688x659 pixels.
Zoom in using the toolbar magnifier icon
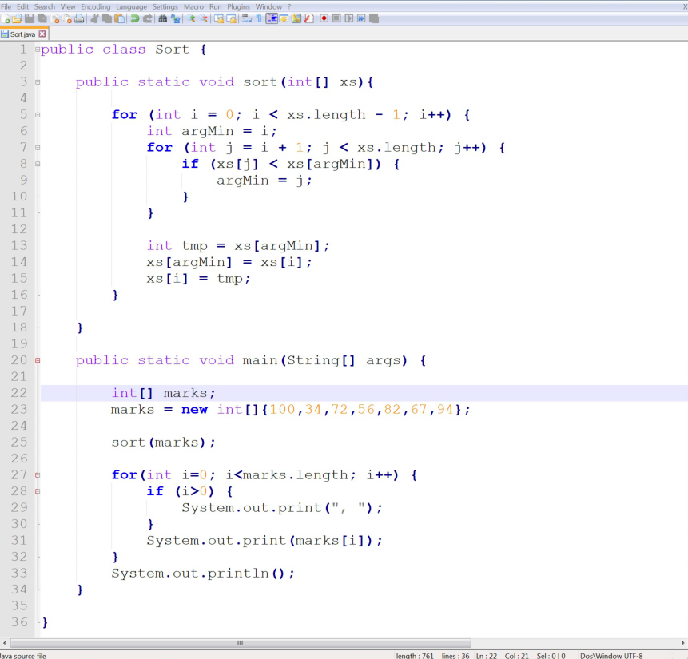coord(191,18)
